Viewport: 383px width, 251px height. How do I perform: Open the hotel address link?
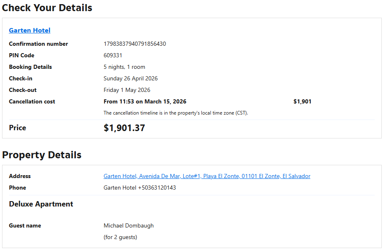click(207, 176)
